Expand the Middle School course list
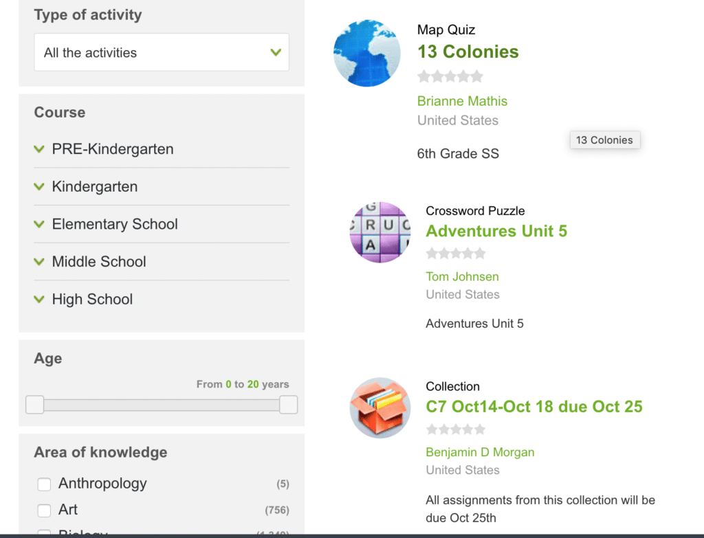This screenshot has height=538, width=704. tap(98, 262)
